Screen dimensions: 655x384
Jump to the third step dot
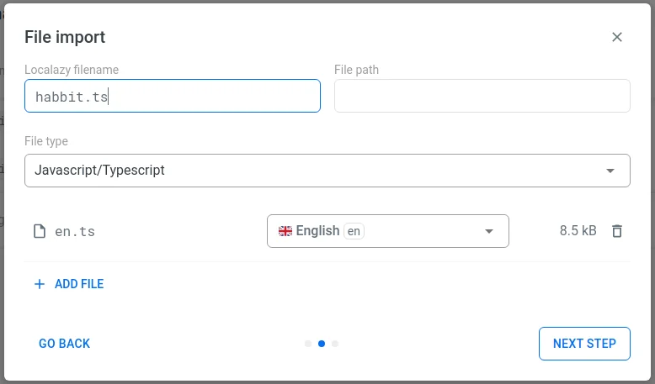[335, 344]
